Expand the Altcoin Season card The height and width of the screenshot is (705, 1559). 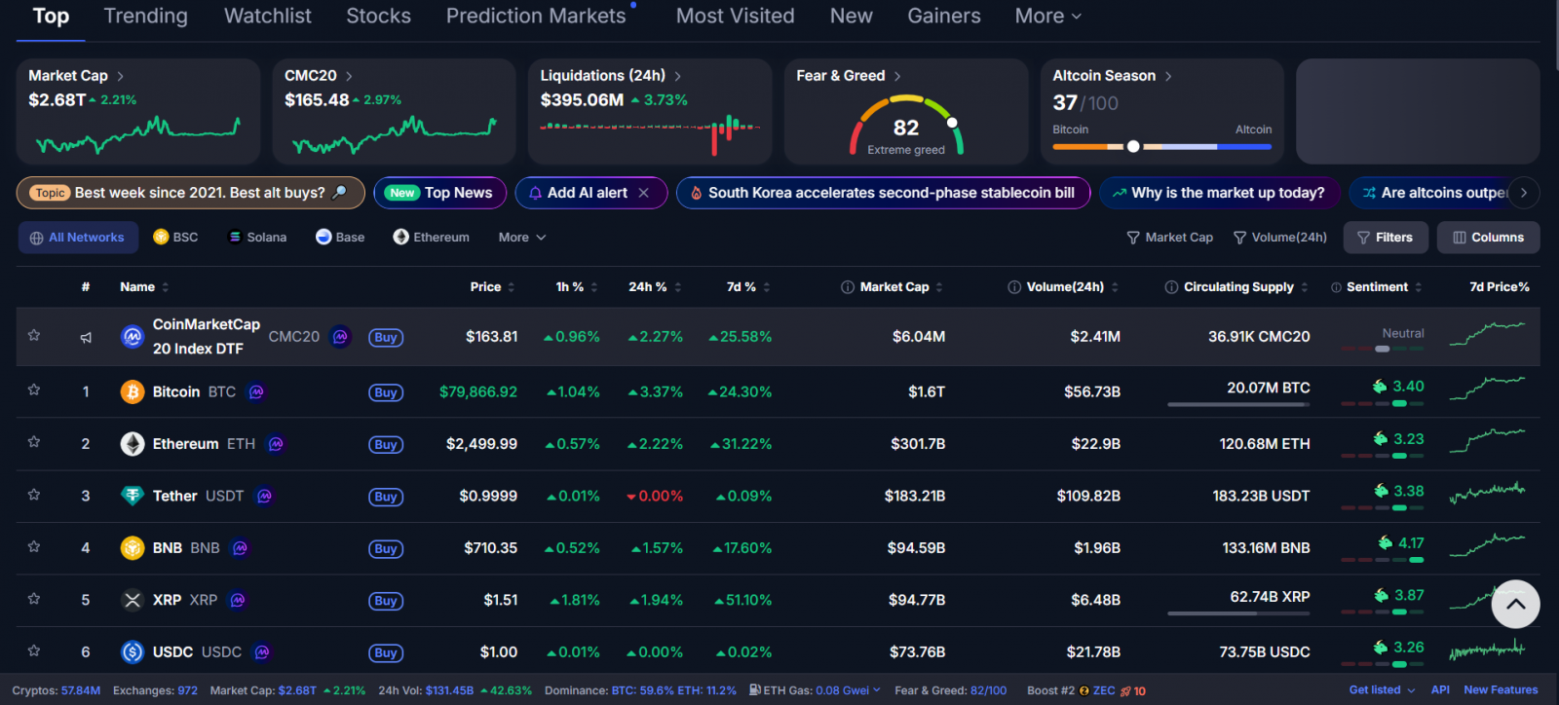click(1112, 76)
